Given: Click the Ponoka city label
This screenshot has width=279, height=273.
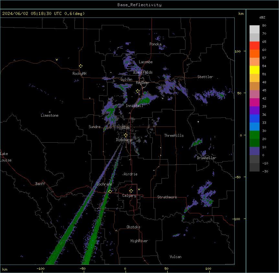Looking at the screenshot, I should pyautogui.click(x=155, y=44).
